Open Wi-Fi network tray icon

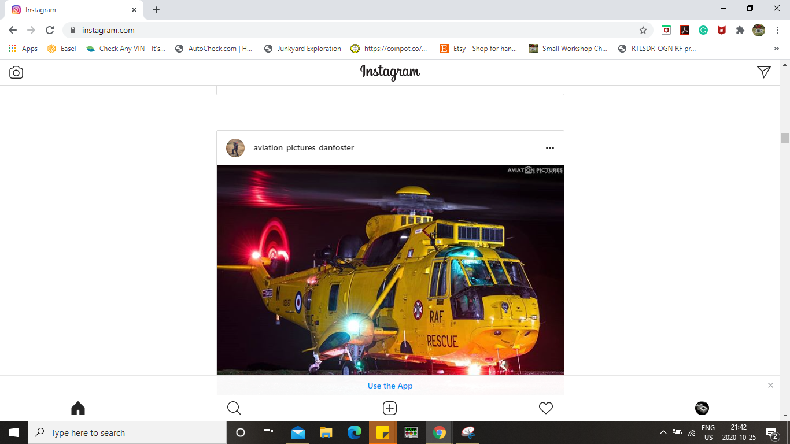pos(692,432)
